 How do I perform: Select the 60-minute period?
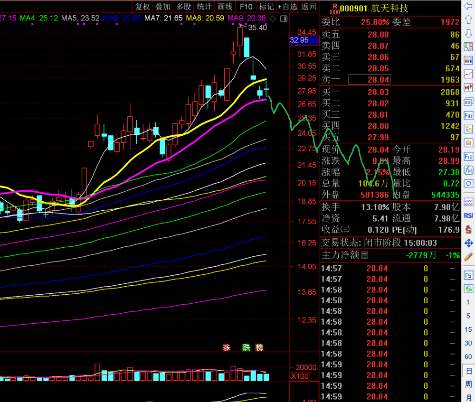[468, 356]
